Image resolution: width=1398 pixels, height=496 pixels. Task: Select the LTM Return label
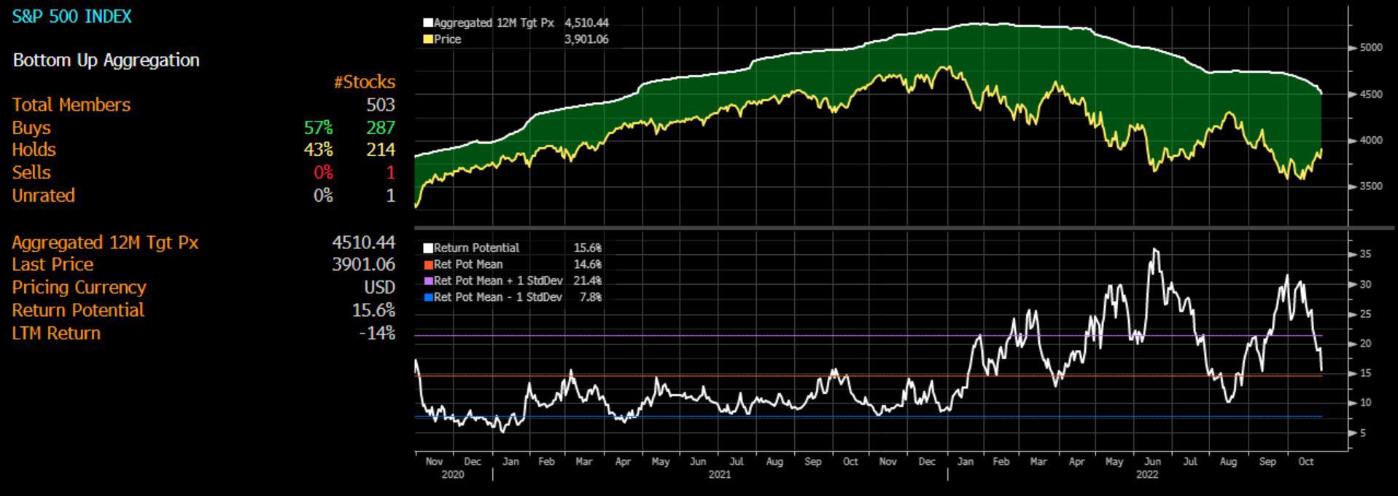[56, 334]
